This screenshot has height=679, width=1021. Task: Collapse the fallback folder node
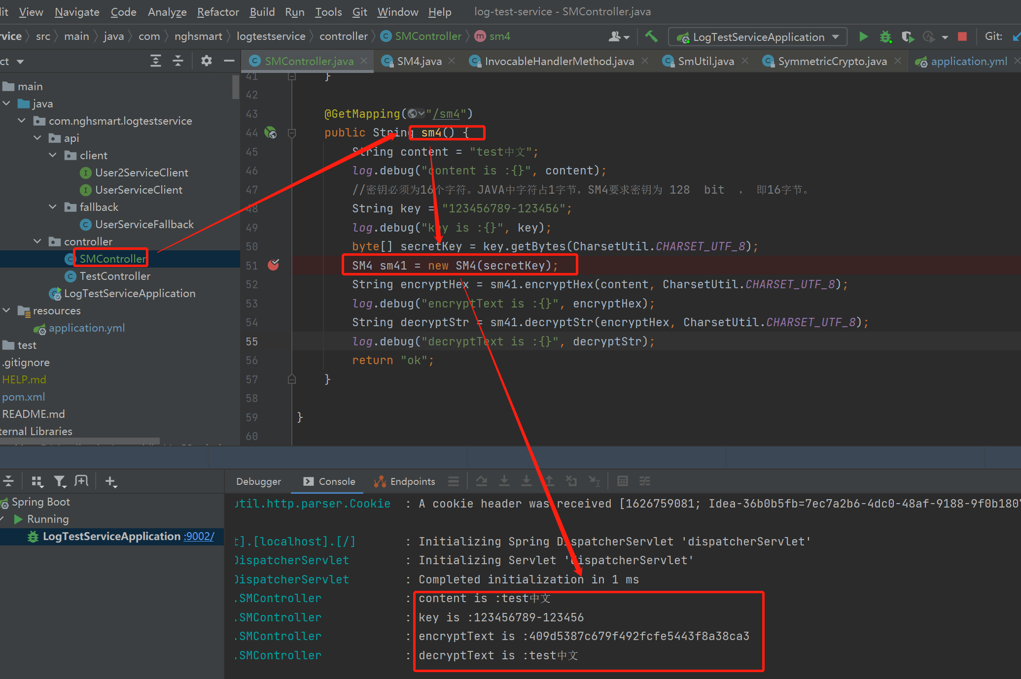click(x=53, y=207)
